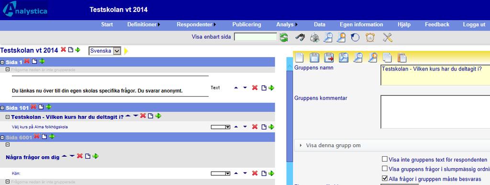The image size is (490, 185).
Task: Click in the 'Gruppens kommentar' text area
Action: click(x=435, y=112)
